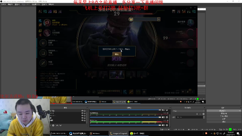
Task: Show previous skin with left carousel arrow
Action: (85, 74)
